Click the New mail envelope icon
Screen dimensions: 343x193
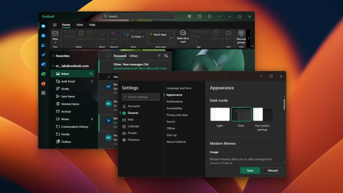[x=55, y=34]
